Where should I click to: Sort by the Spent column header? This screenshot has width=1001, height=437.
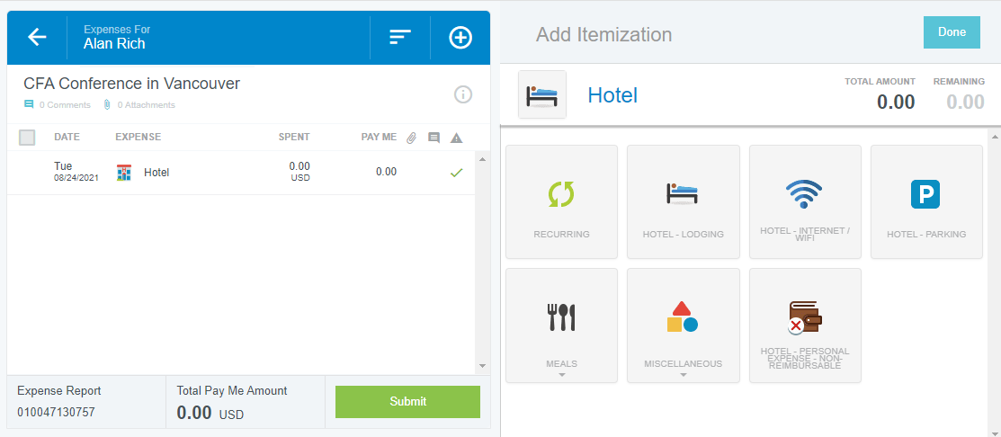(294, 138)
